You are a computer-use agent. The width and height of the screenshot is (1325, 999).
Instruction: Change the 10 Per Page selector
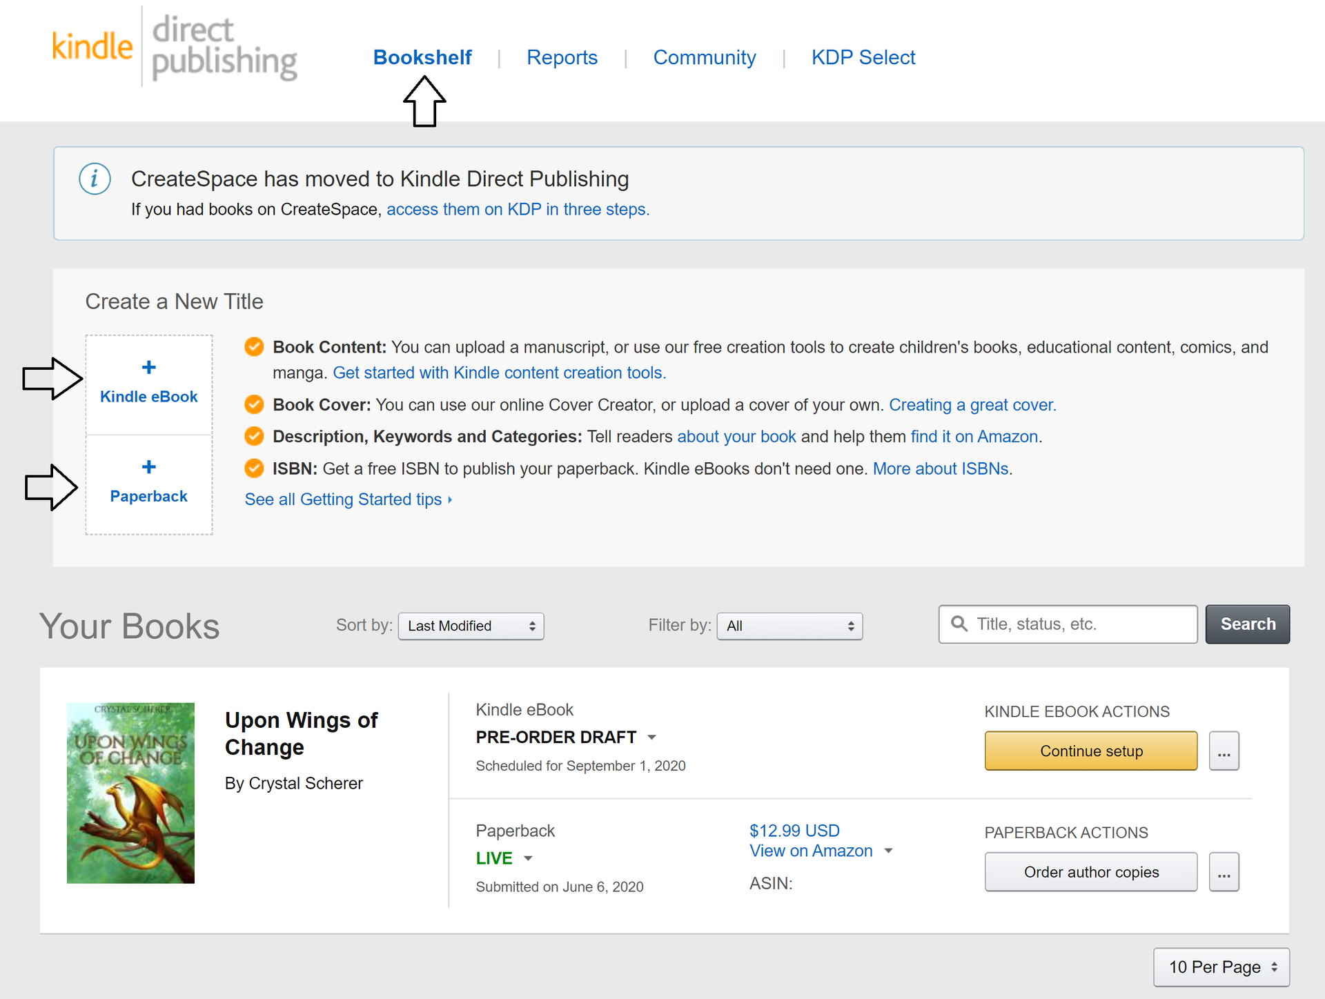[1221, 967]
